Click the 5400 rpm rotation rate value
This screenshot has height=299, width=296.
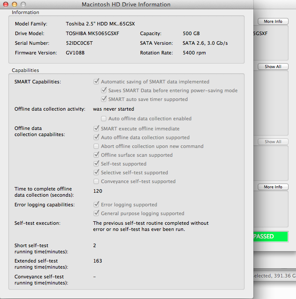click(x=194, y=53)
